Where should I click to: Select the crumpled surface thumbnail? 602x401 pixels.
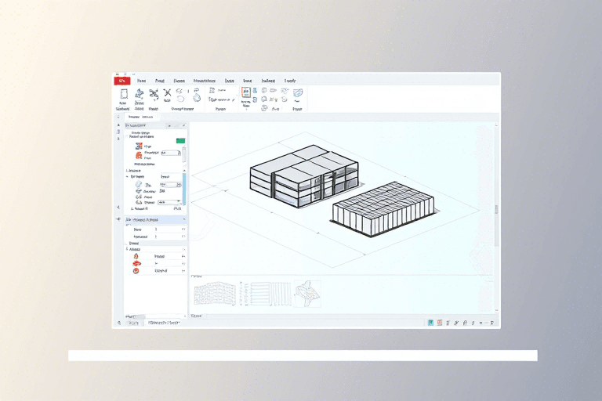(306, 294)
